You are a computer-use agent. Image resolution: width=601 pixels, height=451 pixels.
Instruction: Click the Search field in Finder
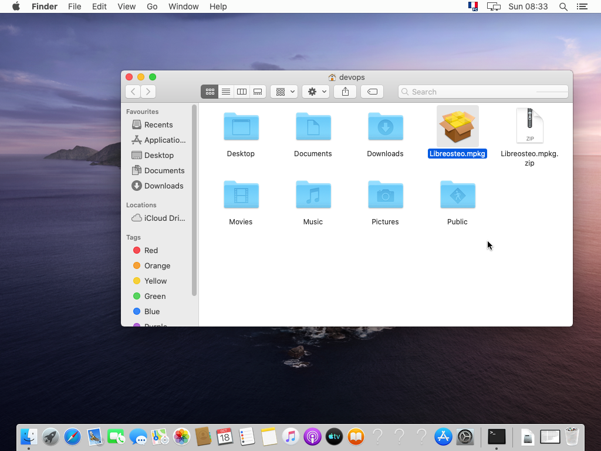coord(483,92)
